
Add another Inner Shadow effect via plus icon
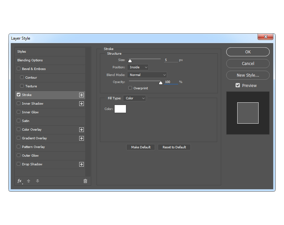(x=81, y=104)
